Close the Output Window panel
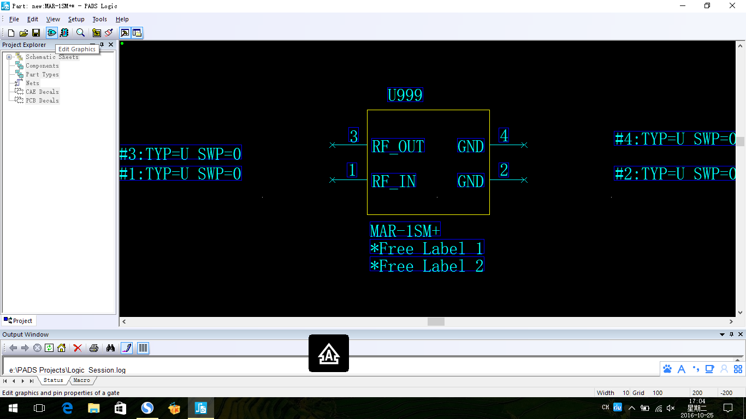This screenshot has height=419, width=746. (x=741, y=334)
